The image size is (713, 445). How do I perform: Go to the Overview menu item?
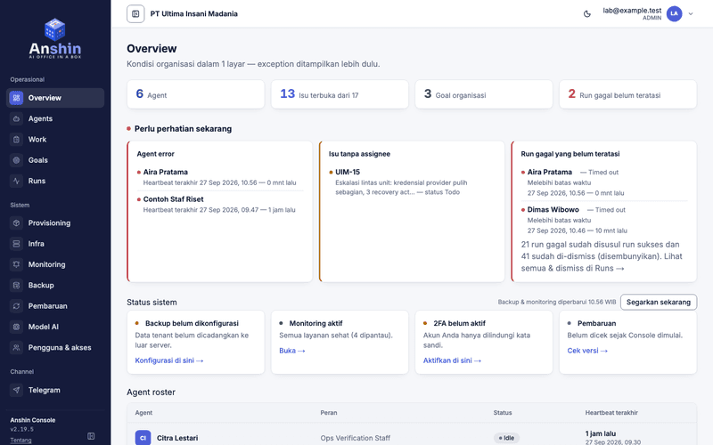point(55,98)
